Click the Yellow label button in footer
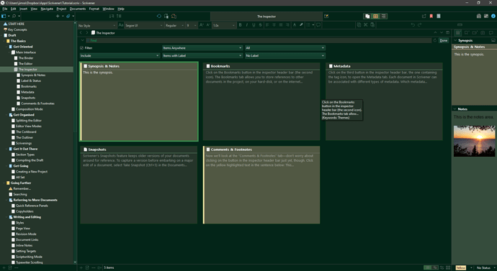This screenshot has width=497, height=271. click(x=461, y=268)
